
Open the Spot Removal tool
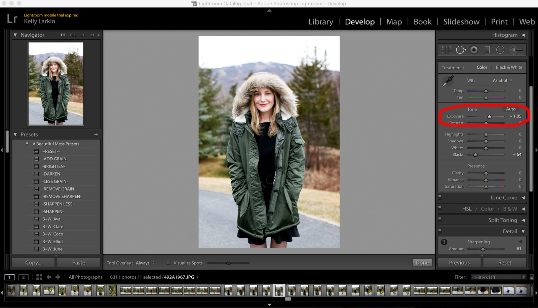coord(461,50)
